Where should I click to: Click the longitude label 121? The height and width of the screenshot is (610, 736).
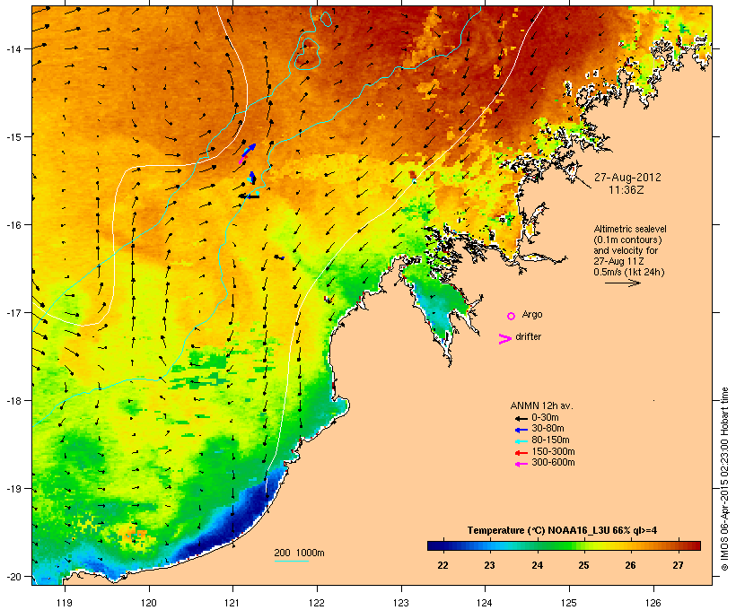point(232,603)
